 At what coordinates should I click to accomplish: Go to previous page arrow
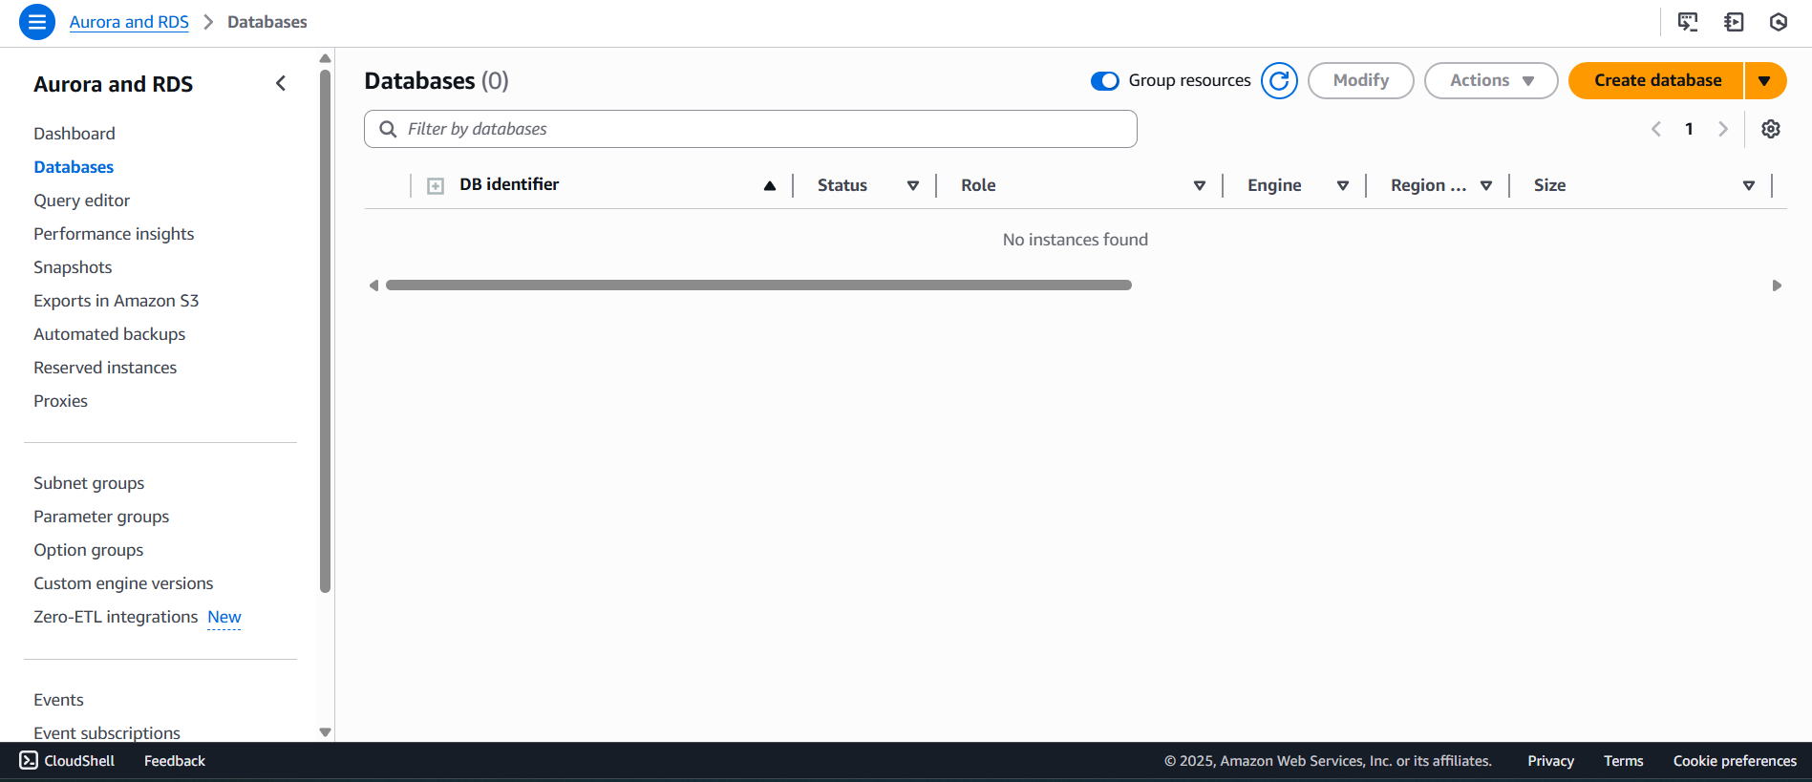pyautogui.click(x=1656, y=129)
